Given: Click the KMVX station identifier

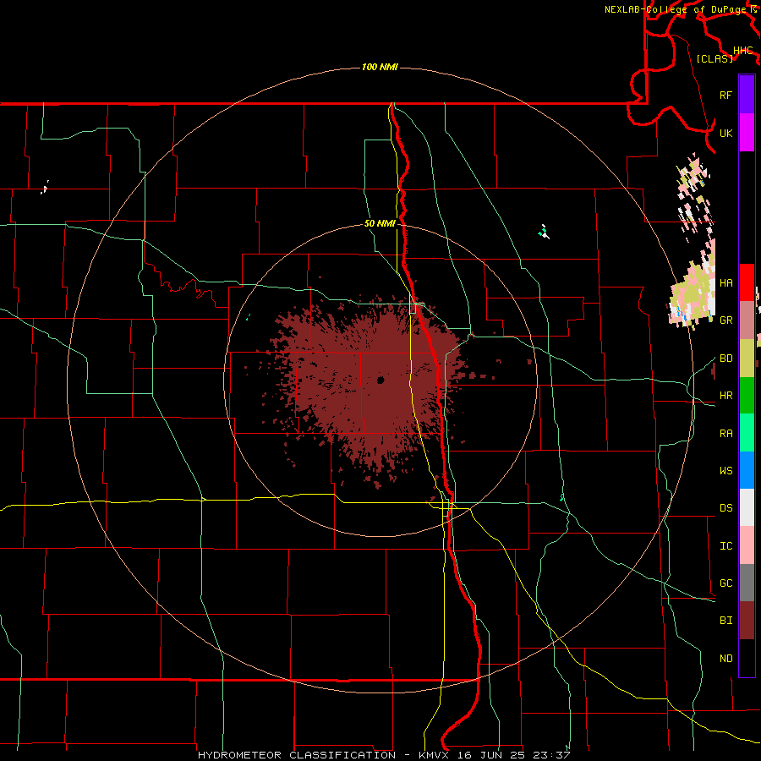Looking at the screenshot, I should click(435, 755).
